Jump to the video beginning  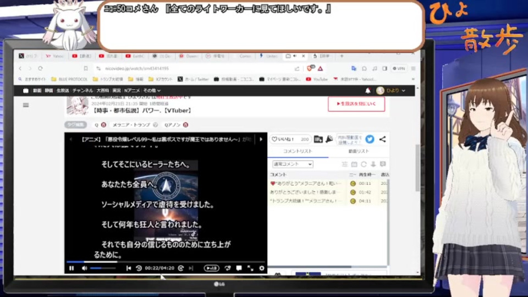coord(129,268)
